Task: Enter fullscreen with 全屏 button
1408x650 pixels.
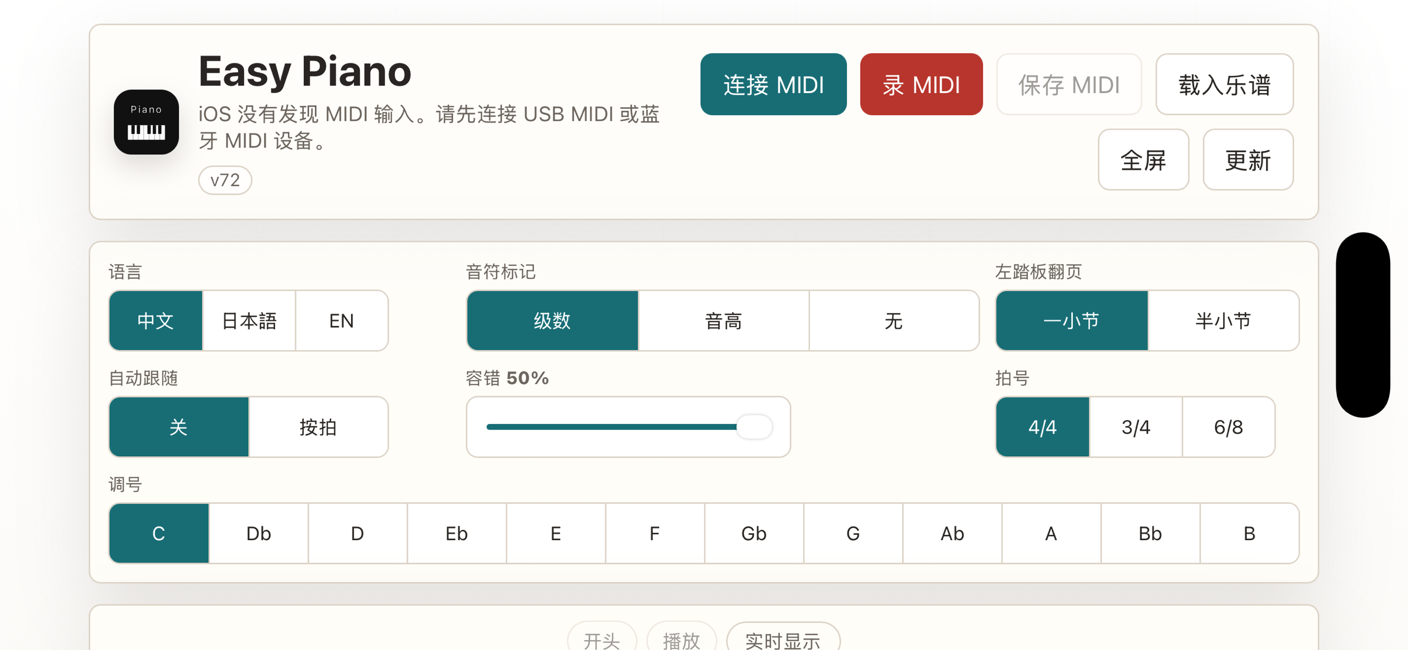Action: [x=1143, y=160]
